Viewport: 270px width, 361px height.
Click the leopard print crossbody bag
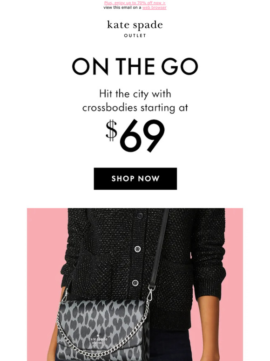tap(103, 329)
